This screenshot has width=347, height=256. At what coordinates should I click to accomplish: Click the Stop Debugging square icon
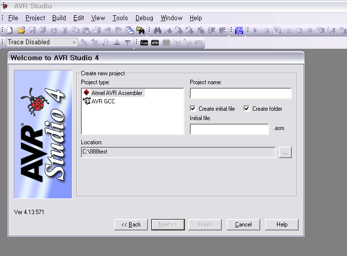267,31
